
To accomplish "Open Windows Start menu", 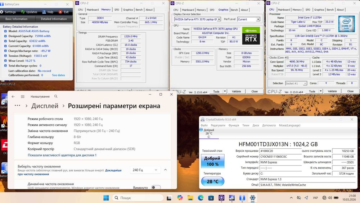I will coord(106,198).
